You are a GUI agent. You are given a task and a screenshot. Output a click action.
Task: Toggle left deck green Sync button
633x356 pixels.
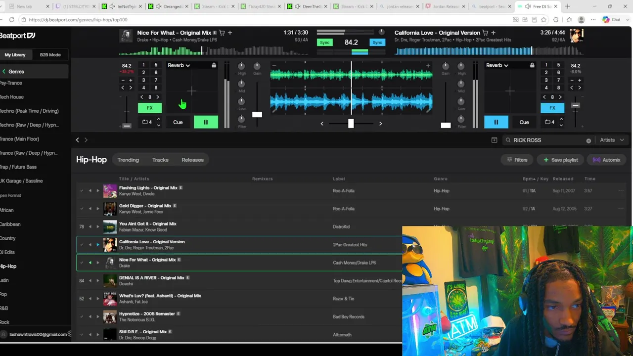tap(325, 43)
